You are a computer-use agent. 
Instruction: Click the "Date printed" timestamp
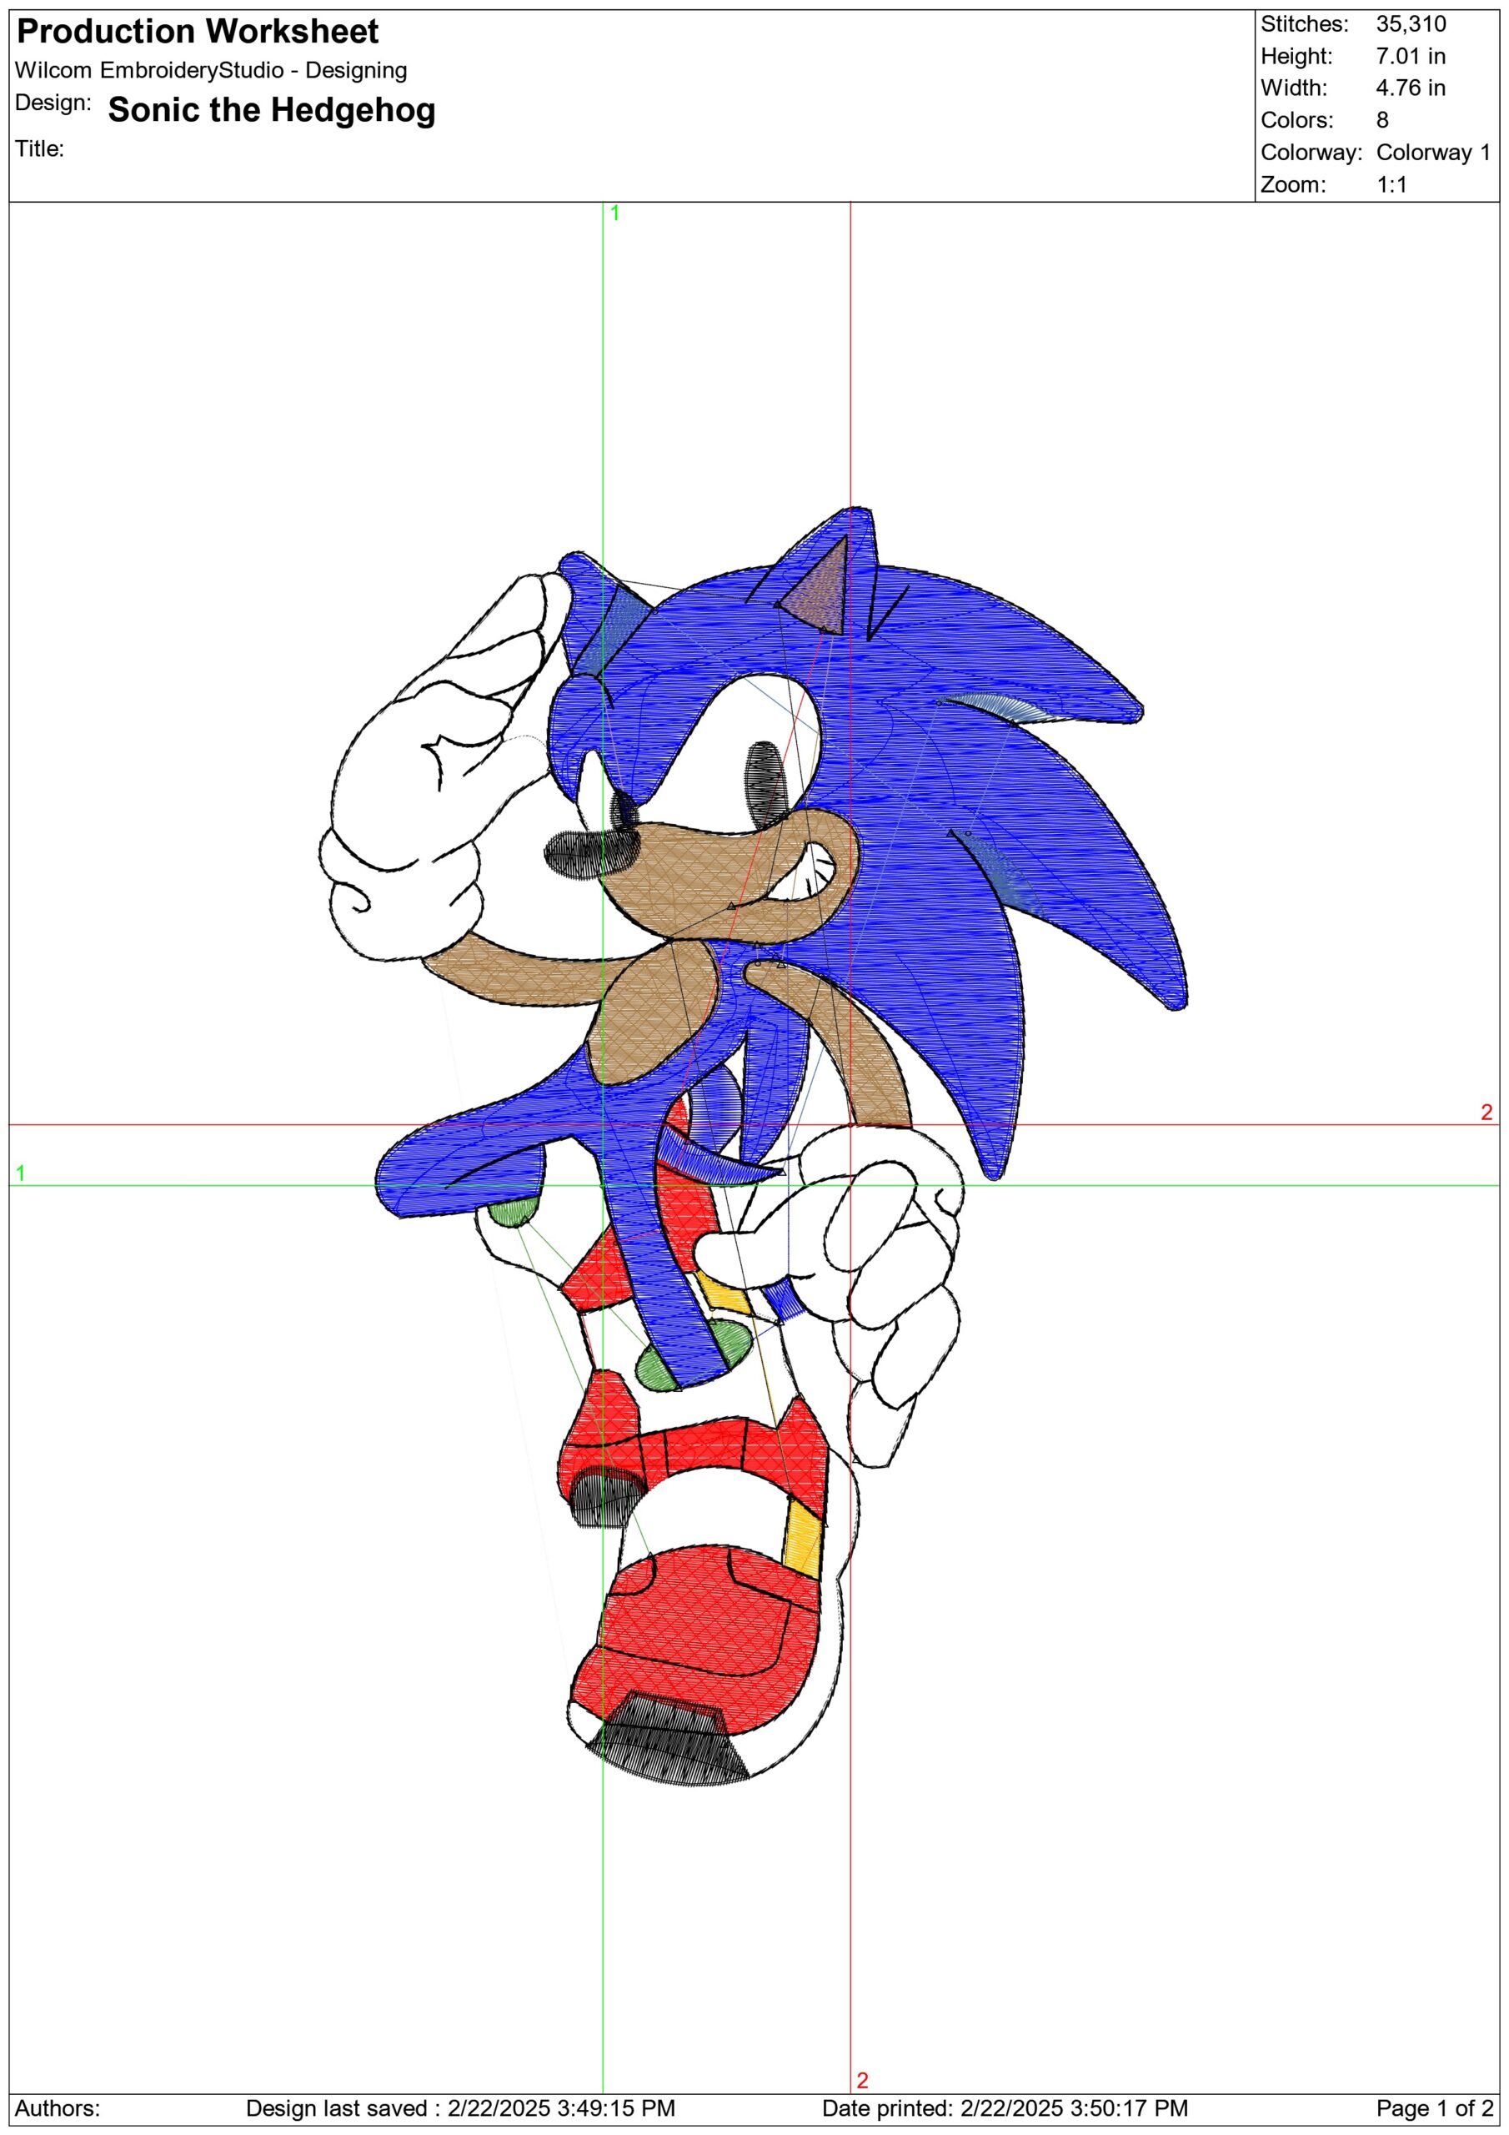(1005, 2108)
